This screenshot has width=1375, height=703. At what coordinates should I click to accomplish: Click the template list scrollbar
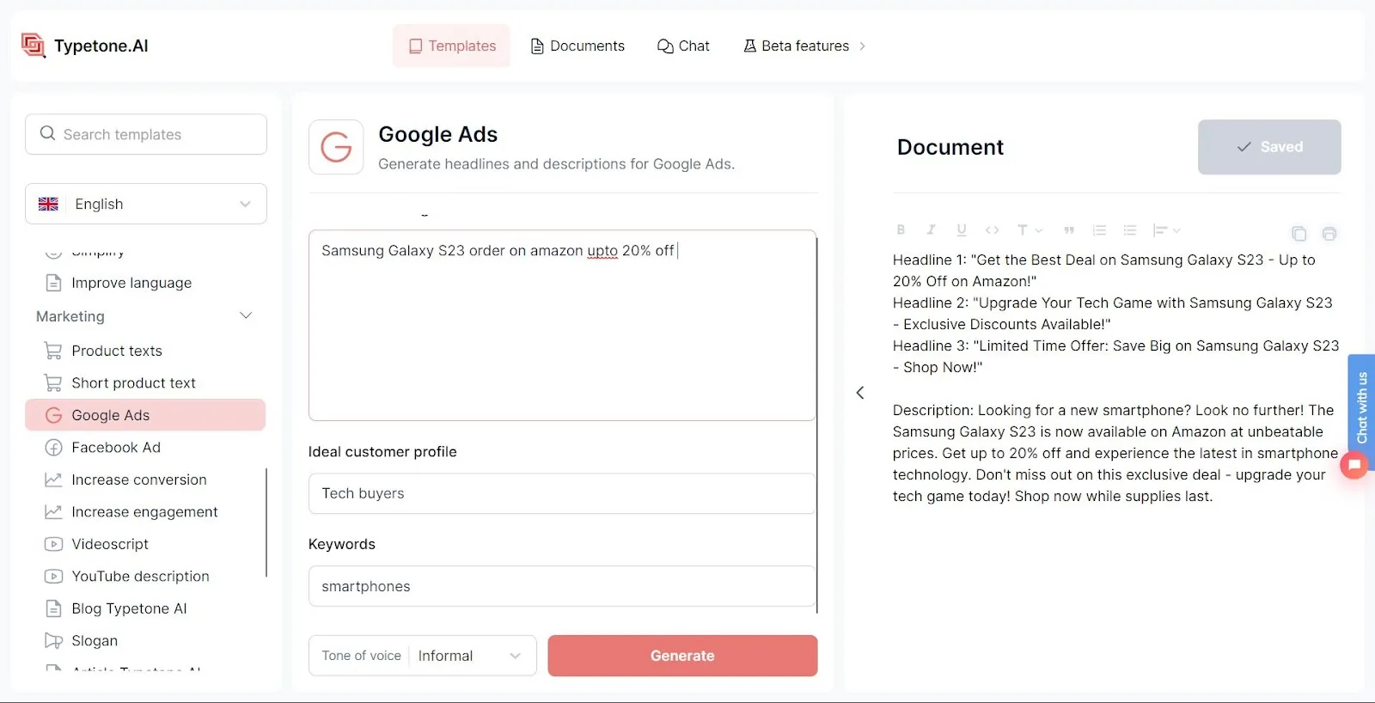[266, 523]
